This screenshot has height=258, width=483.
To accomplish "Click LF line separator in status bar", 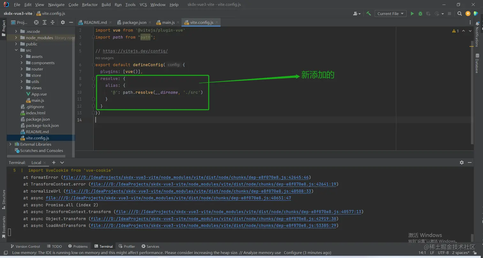I will pyautogui.click(x=432, y=253).
